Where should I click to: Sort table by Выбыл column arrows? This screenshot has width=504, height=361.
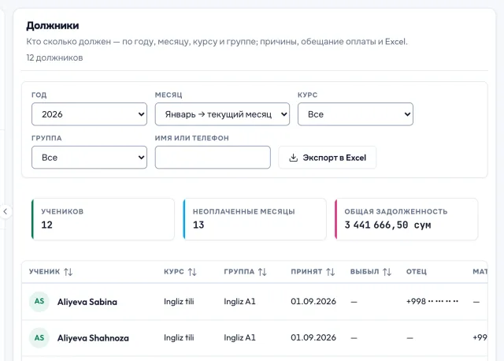(387, 272)
